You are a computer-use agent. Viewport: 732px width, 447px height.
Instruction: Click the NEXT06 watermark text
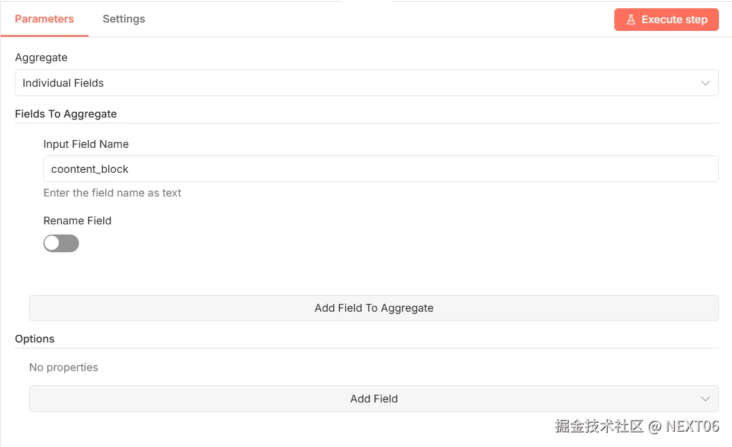[692, 426]
